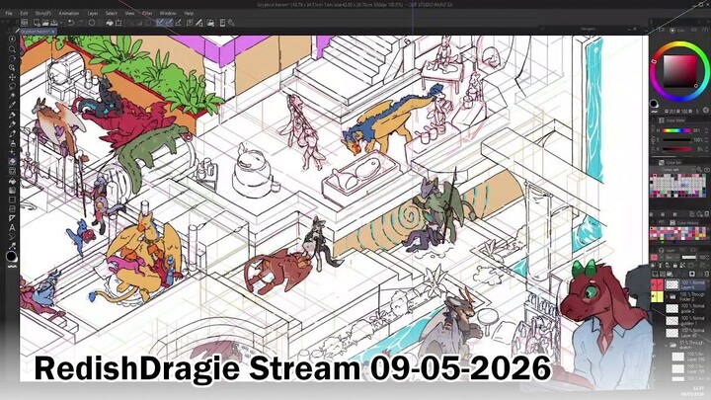711x400 pixels.
Task: Click the black main color circle under tools
Action: (11, 256)
